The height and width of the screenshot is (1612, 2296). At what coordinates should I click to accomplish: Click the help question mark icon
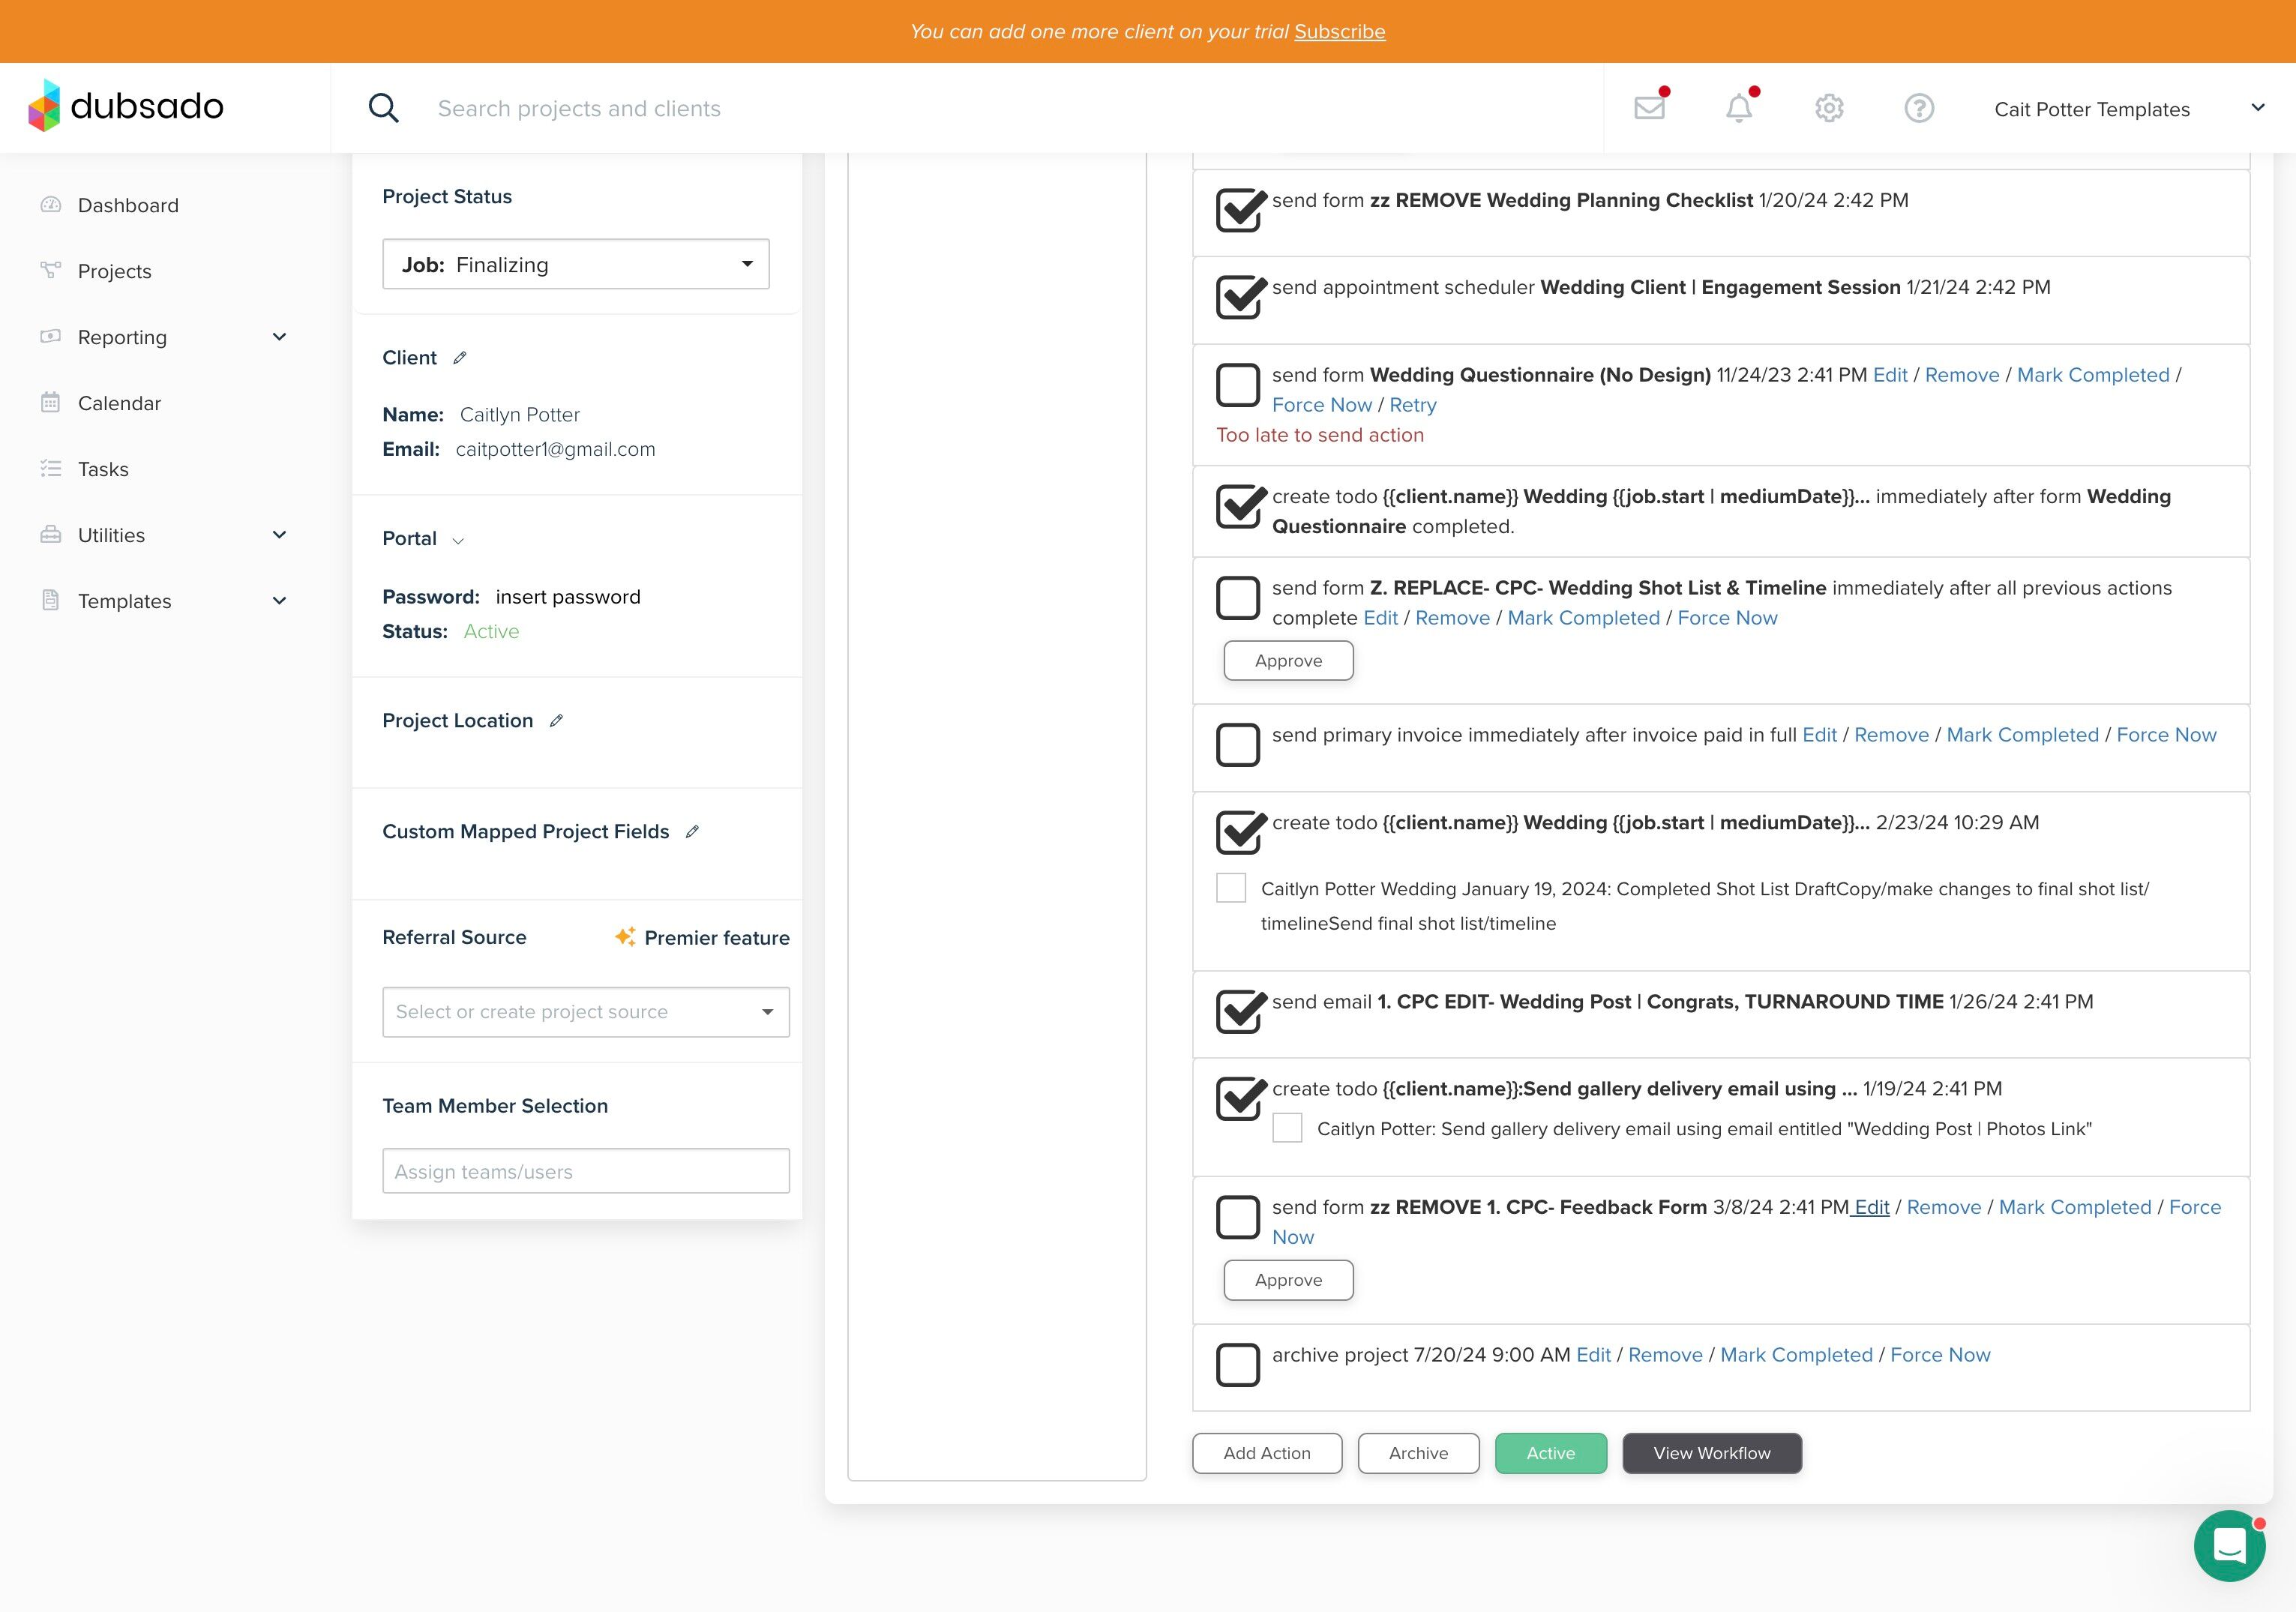point(1918,108)
